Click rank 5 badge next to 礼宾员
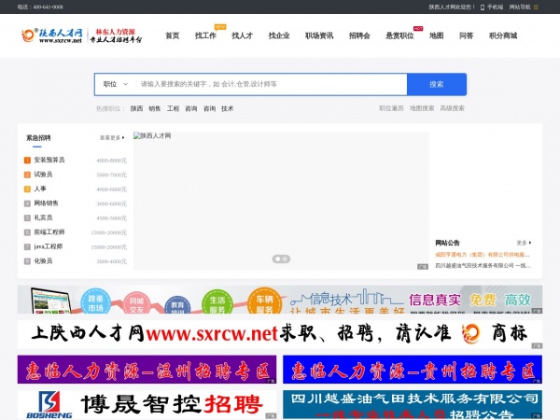 27,217
